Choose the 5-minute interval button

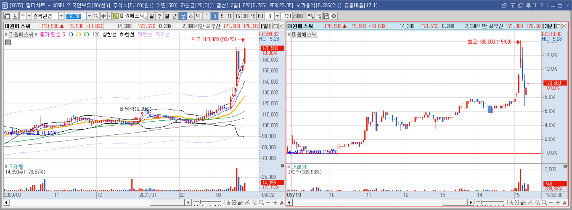(222, 16)
